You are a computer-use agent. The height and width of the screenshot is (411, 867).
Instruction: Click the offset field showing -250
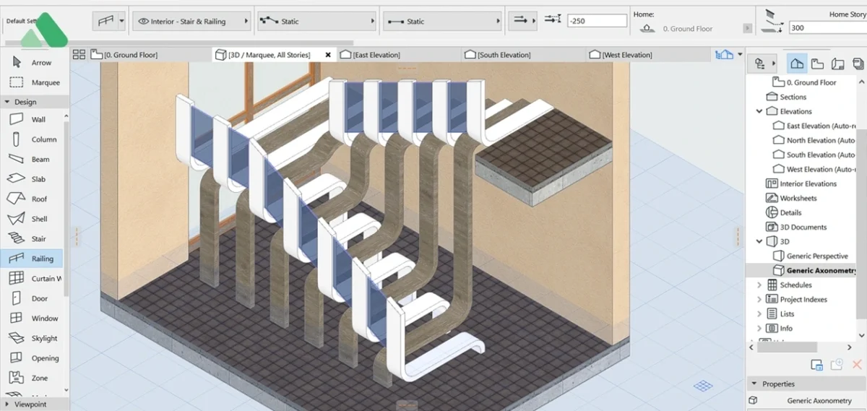[x=596, y=22]
